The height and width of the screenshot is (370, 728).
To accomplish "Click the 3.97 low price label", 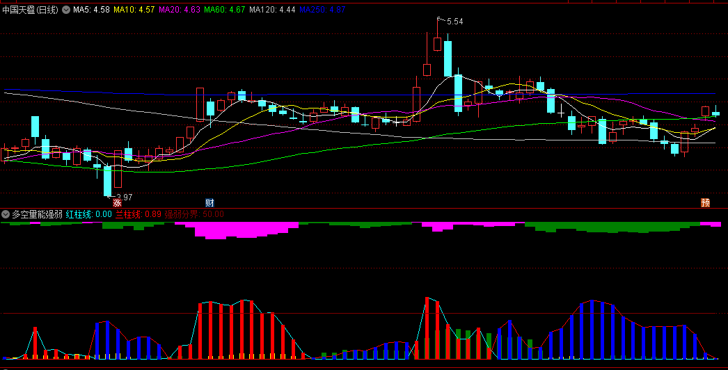I will 125,197.
